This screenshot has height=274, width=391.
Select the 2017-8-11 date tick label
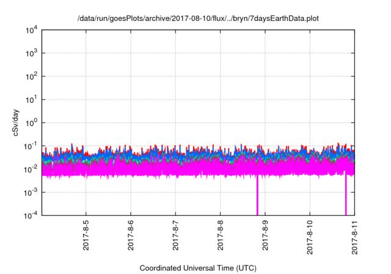pos(354,237)
